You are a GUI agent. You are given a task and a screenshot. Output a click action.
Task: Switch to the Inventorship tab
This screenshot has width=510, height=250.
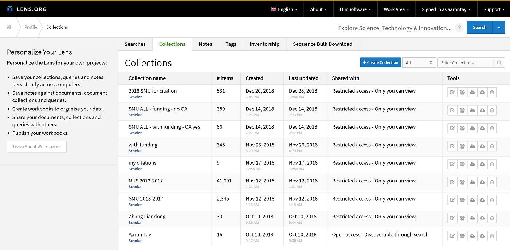[264, 44]
